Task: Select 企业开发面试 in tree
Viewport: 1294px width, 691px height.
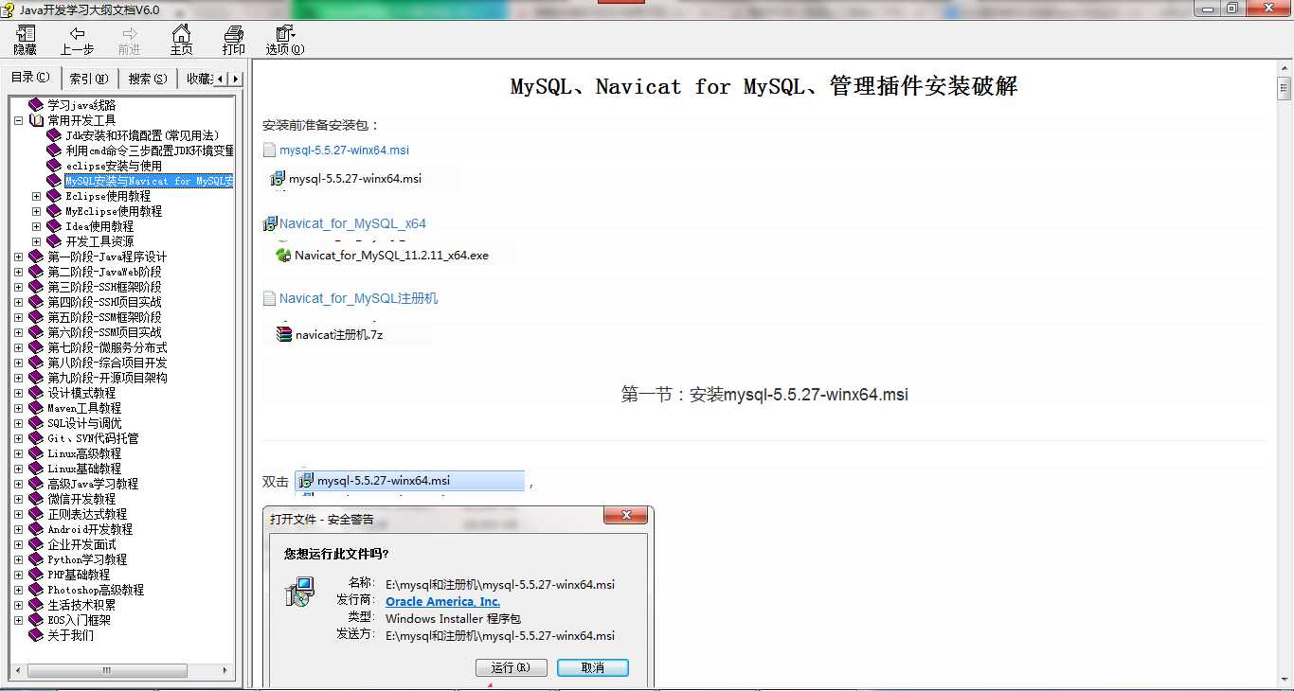Action: 81,544
